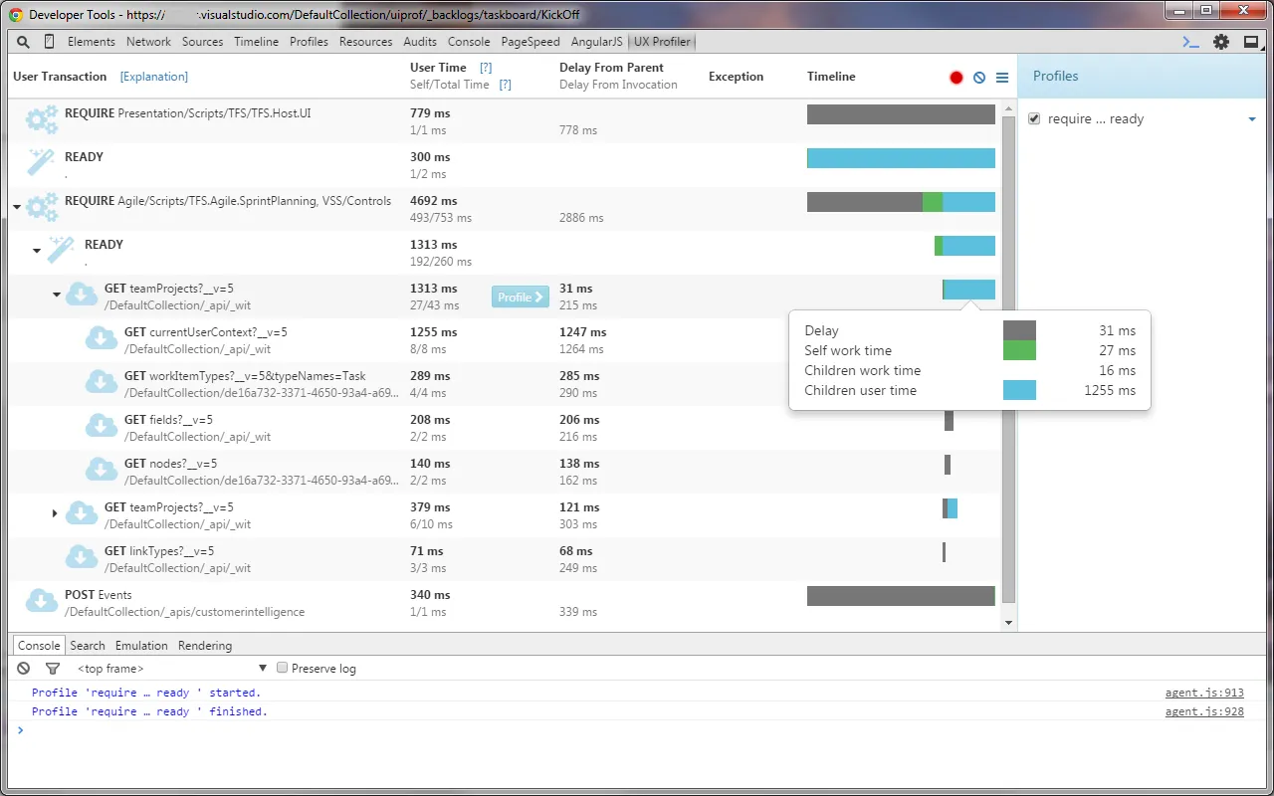Click the magnifier search icon in DevTools toolbar
Viewport: 1274px width, 796px height.
24,42
